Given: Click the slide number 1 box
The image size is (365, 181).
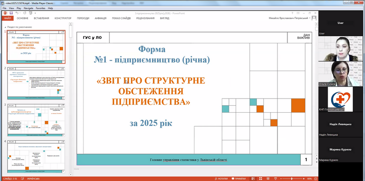Looking at the screenshot, I should pyautogui.click(x=306, y=160).
